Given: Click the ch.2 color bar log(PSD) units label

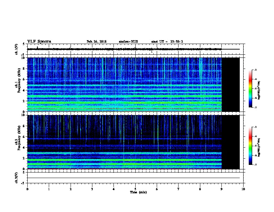Looking at the screenshot, I should pyautogui.click(x=259, y=147).
